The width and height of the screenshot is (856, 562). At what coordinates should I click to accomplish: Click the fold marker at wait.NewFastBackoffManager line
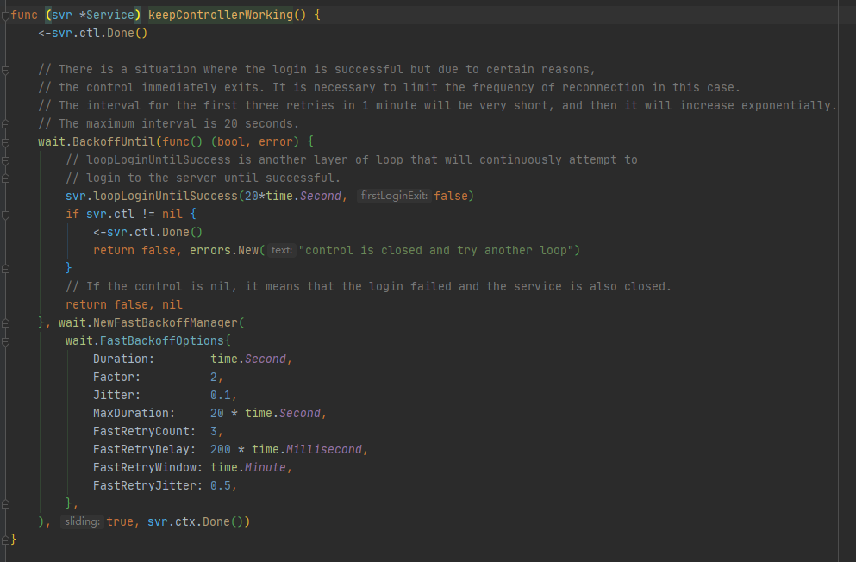5,322
